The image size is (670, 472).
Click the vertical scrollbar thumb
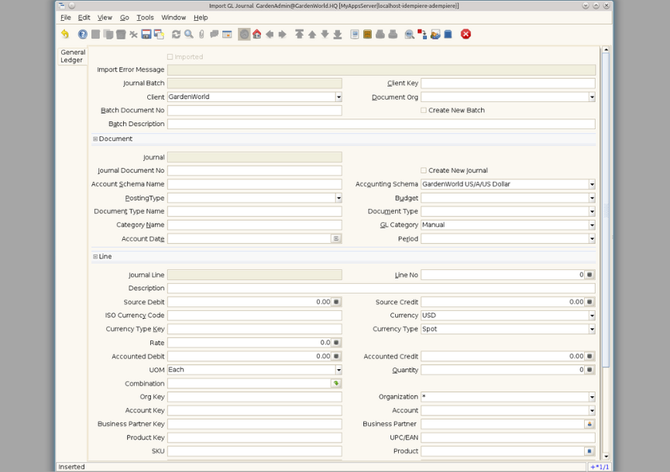606,210
